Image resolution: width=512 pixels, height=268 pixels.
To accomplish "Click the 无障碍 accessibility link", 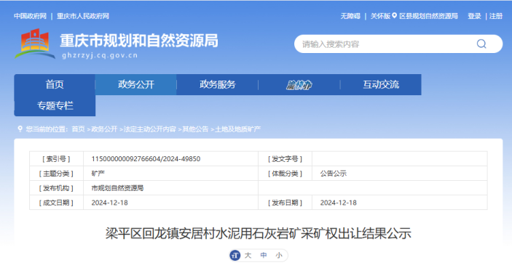I will click(x=350, y=16).
